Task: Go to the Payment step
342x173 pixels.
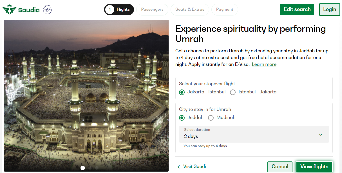Action: click(225, 10)
